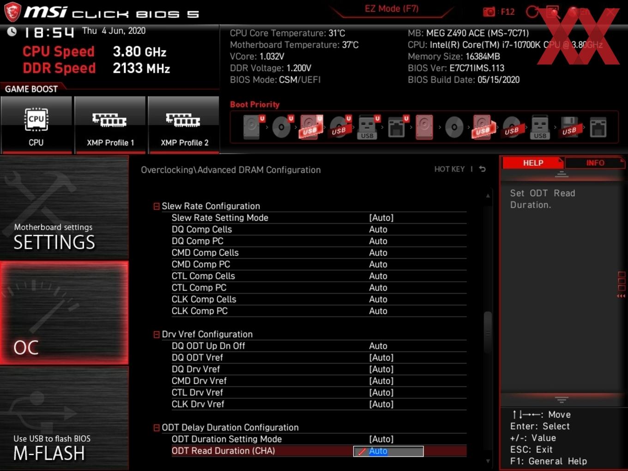Click the clock icon beside the time

coord(12,31)
